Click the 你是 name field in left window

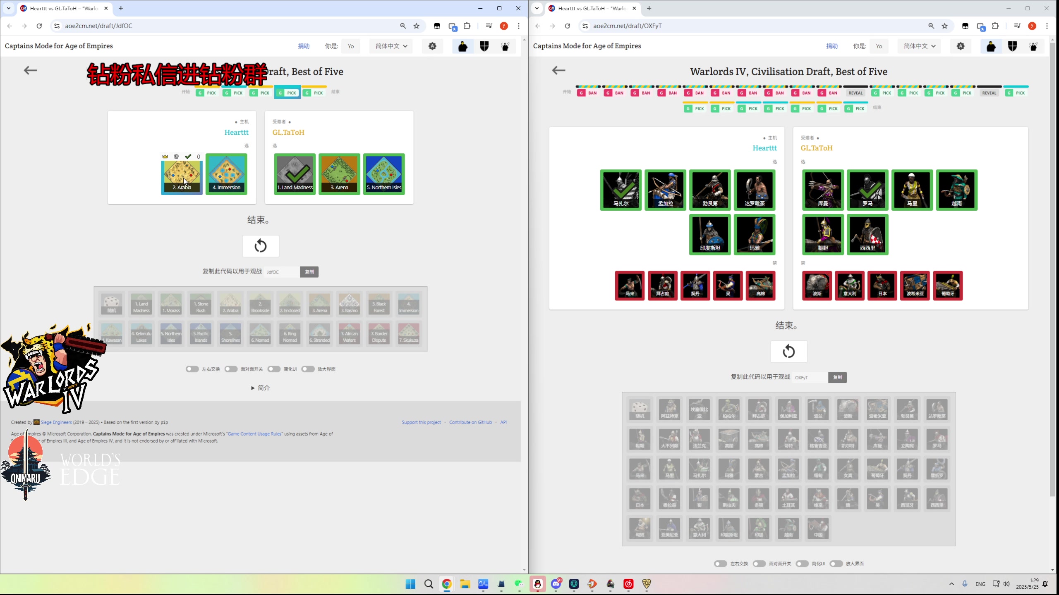(x=351, y=46)
